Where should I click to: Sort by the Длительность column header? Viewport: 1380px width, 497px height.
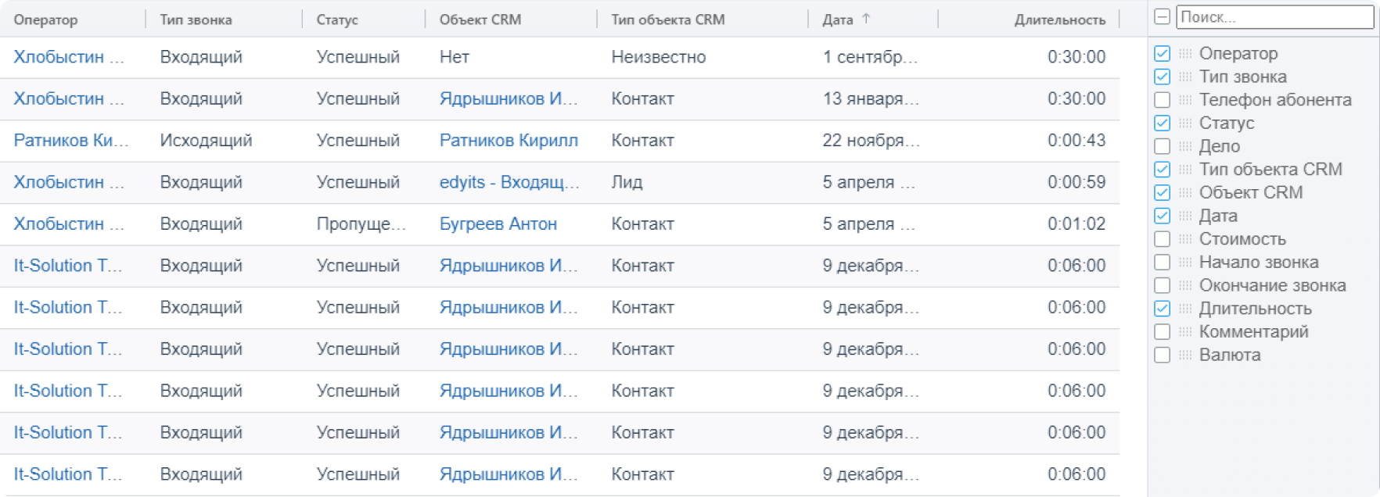[1059, 20]
